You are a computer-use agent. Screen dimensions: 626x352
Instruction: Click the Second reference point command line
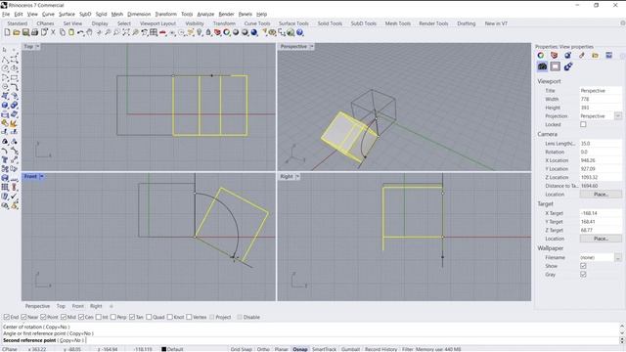[x=311, y=340]
